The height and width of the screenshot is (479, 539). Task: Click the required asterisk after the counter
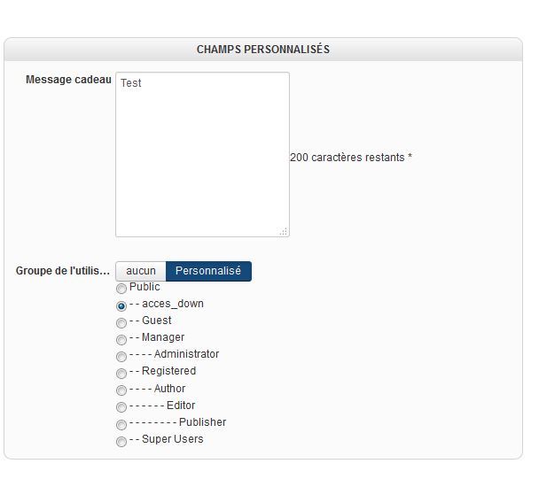point(410,158)
